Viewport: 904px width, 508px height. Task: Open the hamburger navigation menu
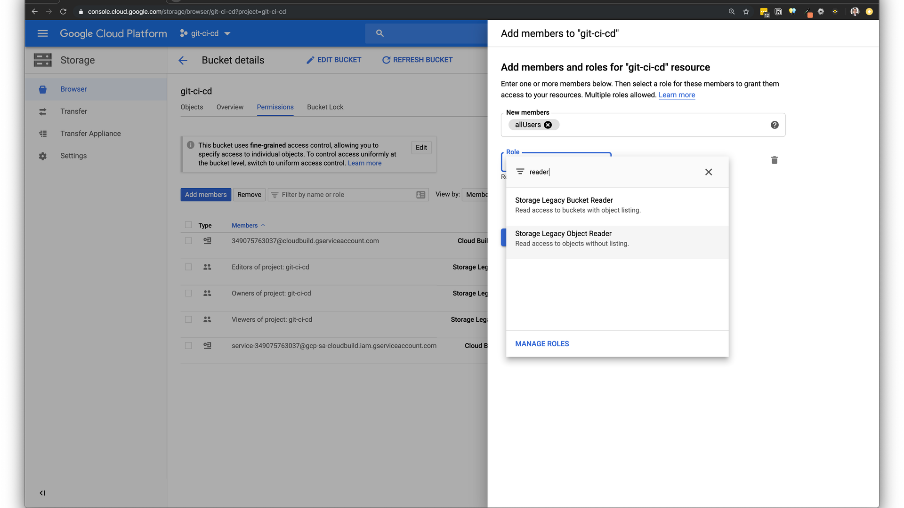[x=42, y=33]
